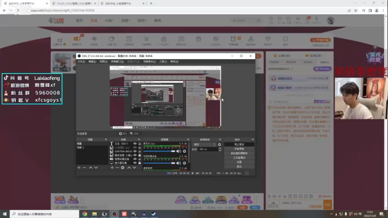Open the transition type dropdown
Viewport: 388px width, 218px height.
tap(204, 144)
